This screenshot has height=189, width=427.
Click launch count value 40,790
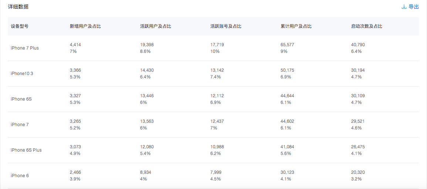point(358,45)
